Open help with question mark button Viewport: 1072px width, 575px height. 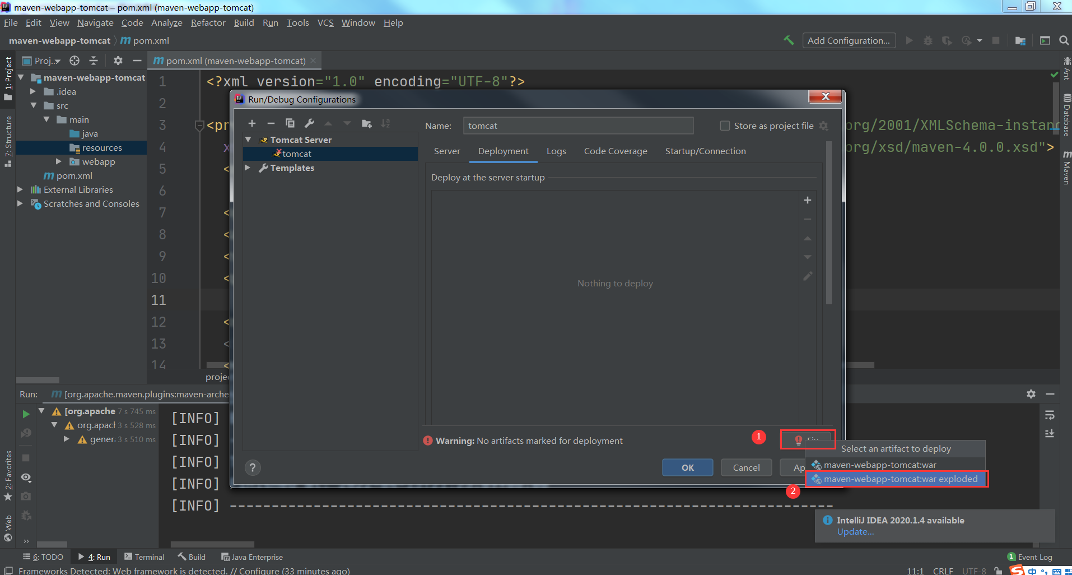click(x=253, y=467)
